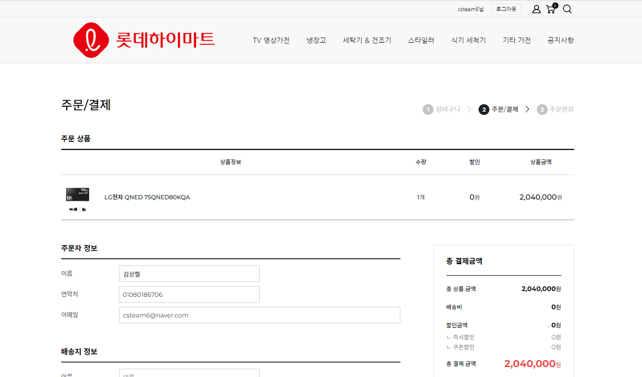This screenshot has height=377, width=642.
Task: Open the 냉장고 menu
Action: (x=316, y=40)
